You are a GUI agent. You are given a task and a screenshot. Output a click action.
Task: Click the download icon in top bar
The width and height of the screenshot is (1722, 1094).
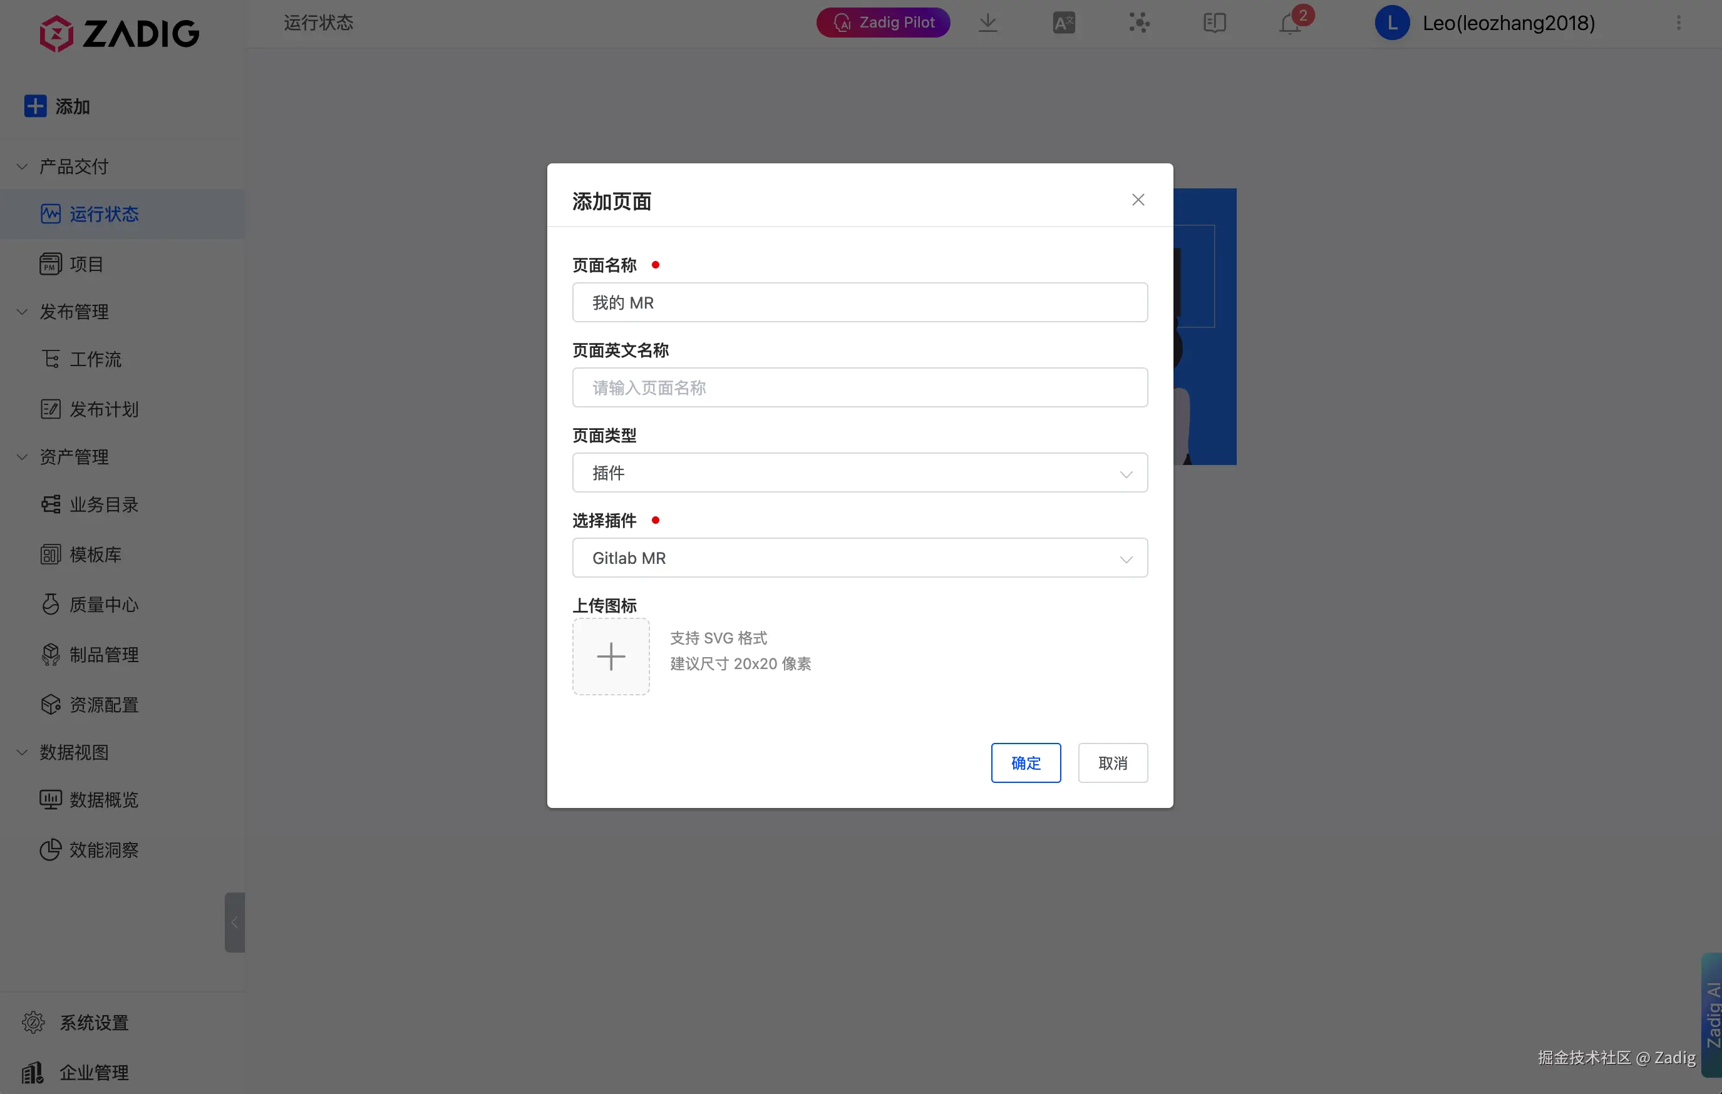point(987,23)
